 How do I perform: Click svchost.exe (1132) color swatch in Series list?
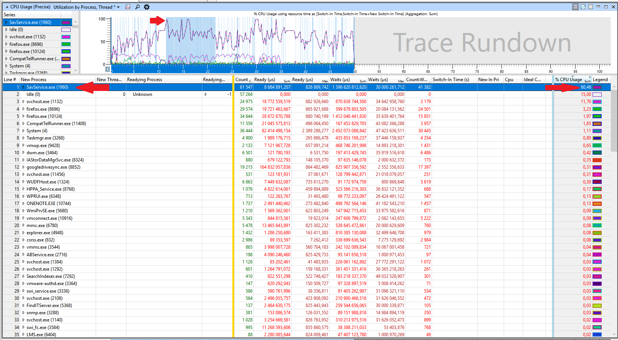coord(66,37)
